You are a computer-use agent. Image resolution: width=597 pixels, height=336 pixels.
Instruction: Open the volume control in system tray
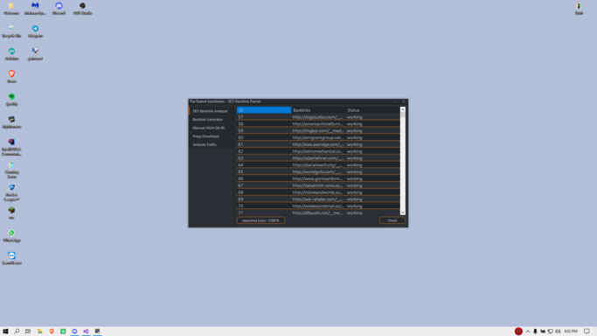[558, 332]
